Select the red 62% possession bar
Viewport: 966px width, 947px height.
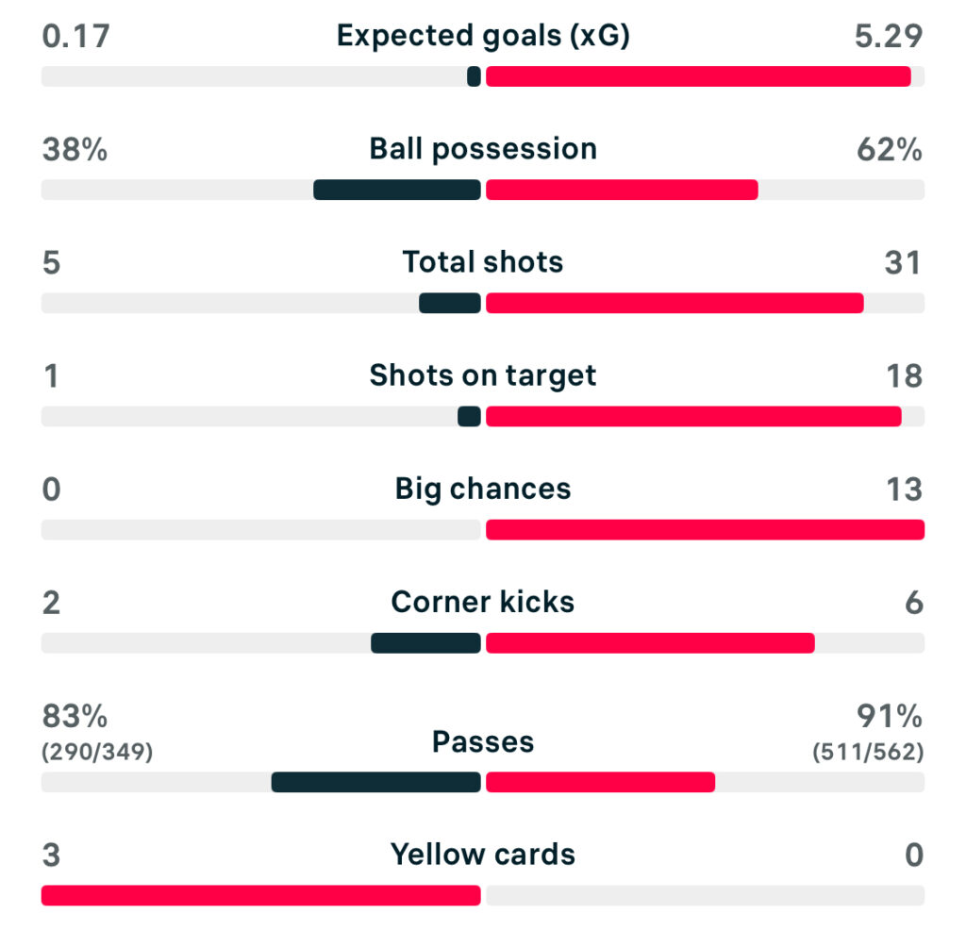point(622,190)
